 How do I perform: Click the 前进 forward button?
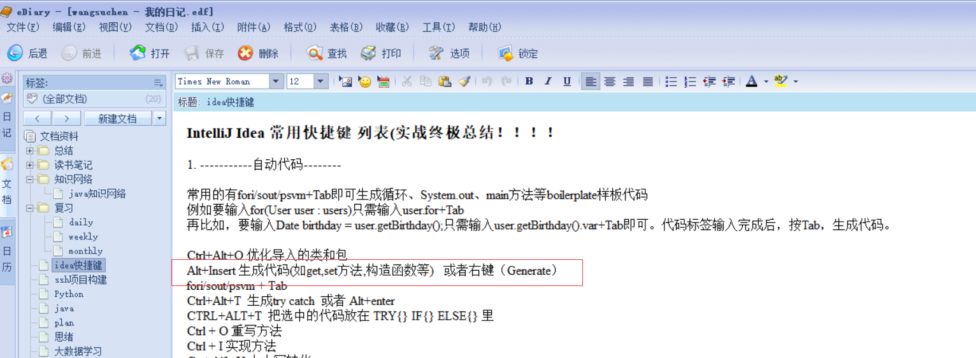(82, 54)
